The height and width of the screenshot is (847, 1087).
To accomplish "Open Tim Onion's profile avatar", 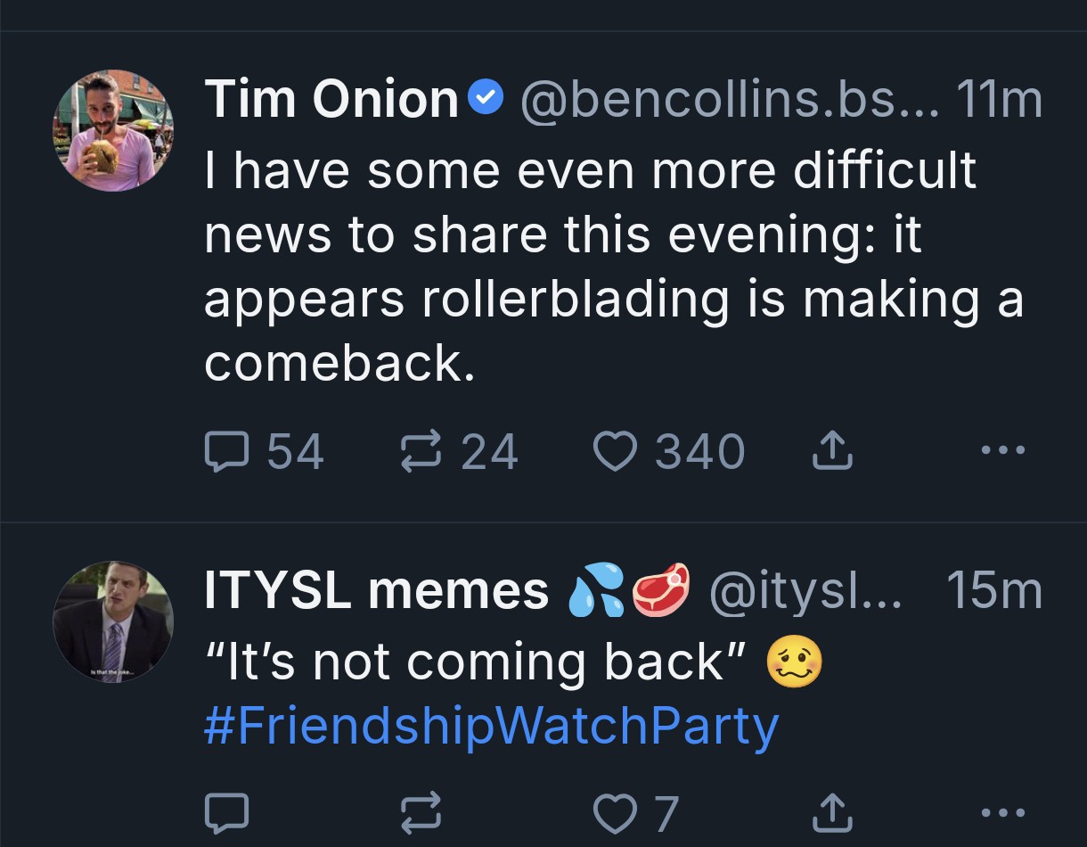I will [x=113, y=131].
